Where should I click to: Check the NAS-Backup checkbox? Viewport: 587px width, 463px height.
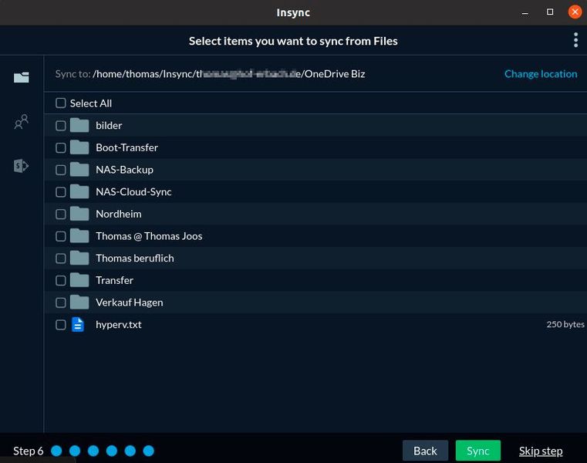point(61,170)
